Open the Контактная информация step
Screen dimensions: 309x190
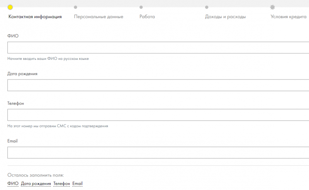pos(35,17)
